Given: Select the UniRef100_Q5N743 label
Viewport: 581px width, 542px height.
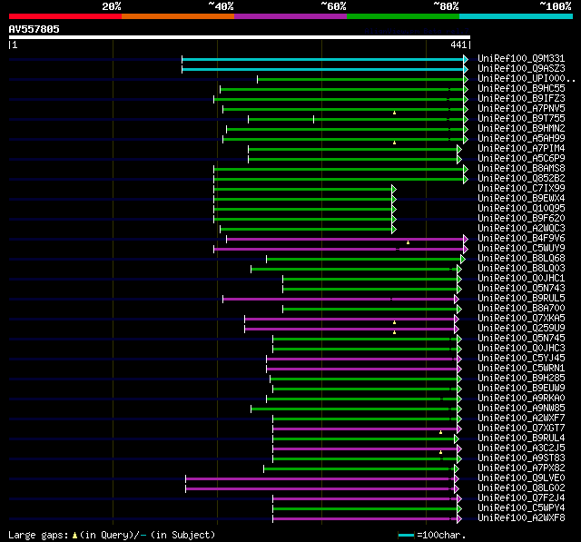Looking at the screenshot, I should tap(521, 289).
